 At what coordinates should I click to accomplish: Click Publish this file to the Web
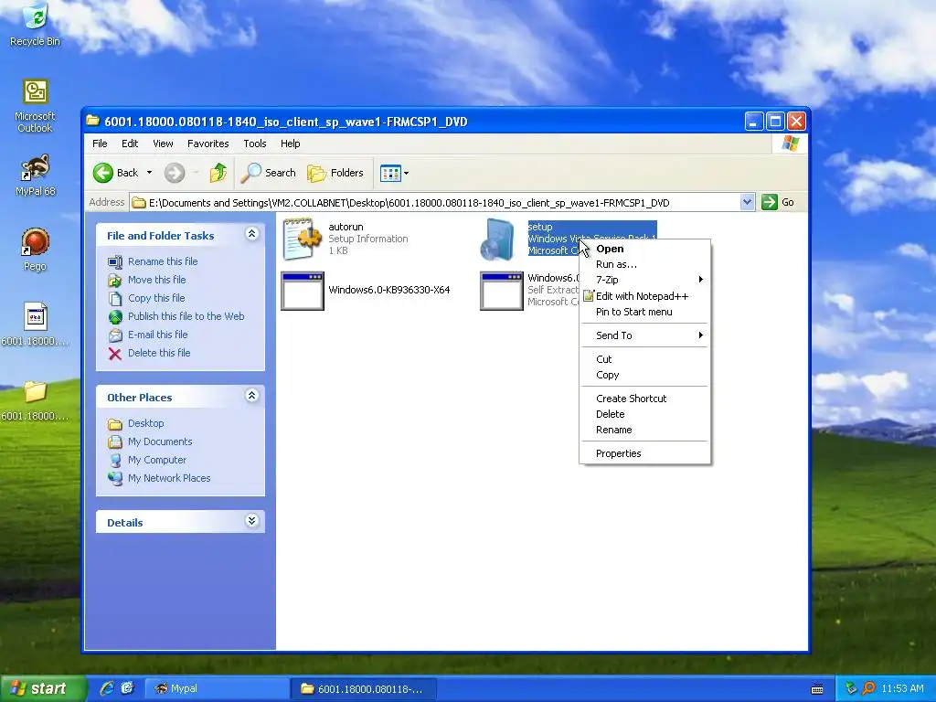(186, 316)
